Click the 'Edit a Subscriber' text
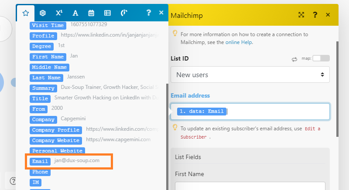Screen dimensions: 349x190 (x=250, y=132)
